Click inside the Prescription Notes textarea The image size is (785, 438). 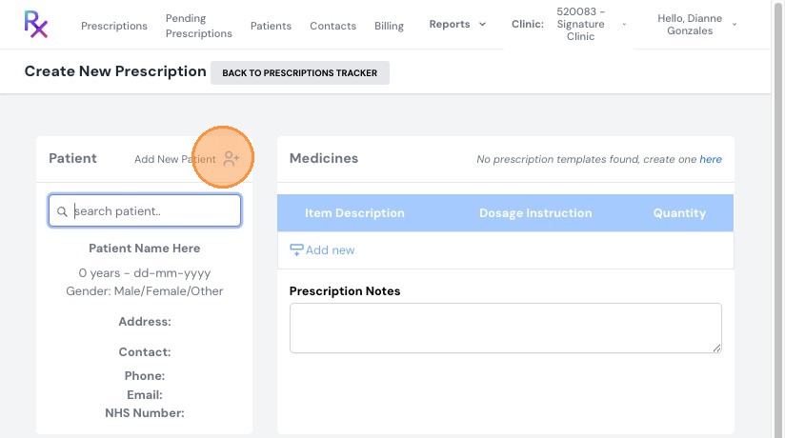tap(506, 328)
